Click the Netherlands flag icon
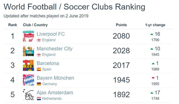 tap(39, 98)
